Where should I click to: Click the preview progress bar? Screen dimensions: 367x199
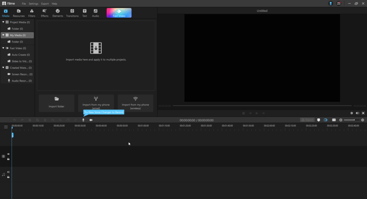[262, 106]
